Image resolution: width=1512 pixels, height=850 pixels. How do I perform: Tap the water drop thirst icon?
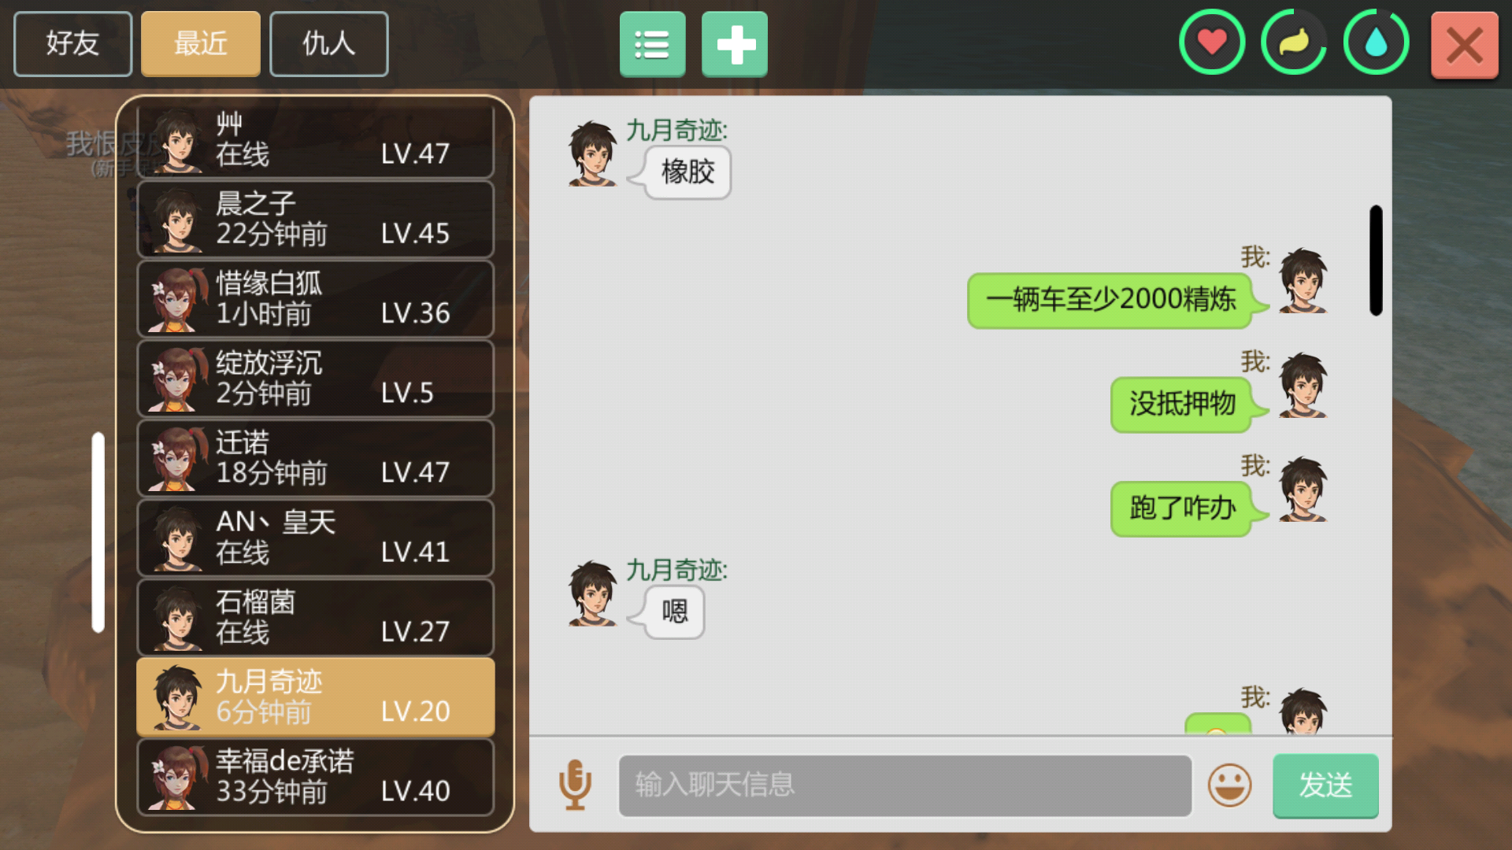1376,42
